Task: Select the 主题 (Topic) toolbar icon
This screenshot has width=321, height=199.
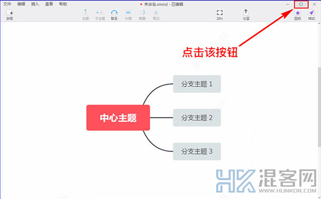Action: pos(86,14)
